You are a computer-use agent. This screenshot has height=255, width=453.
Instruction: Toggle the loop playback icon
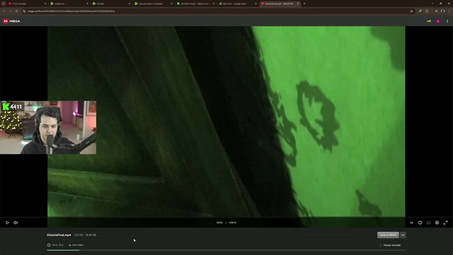(x=420, y=223)
